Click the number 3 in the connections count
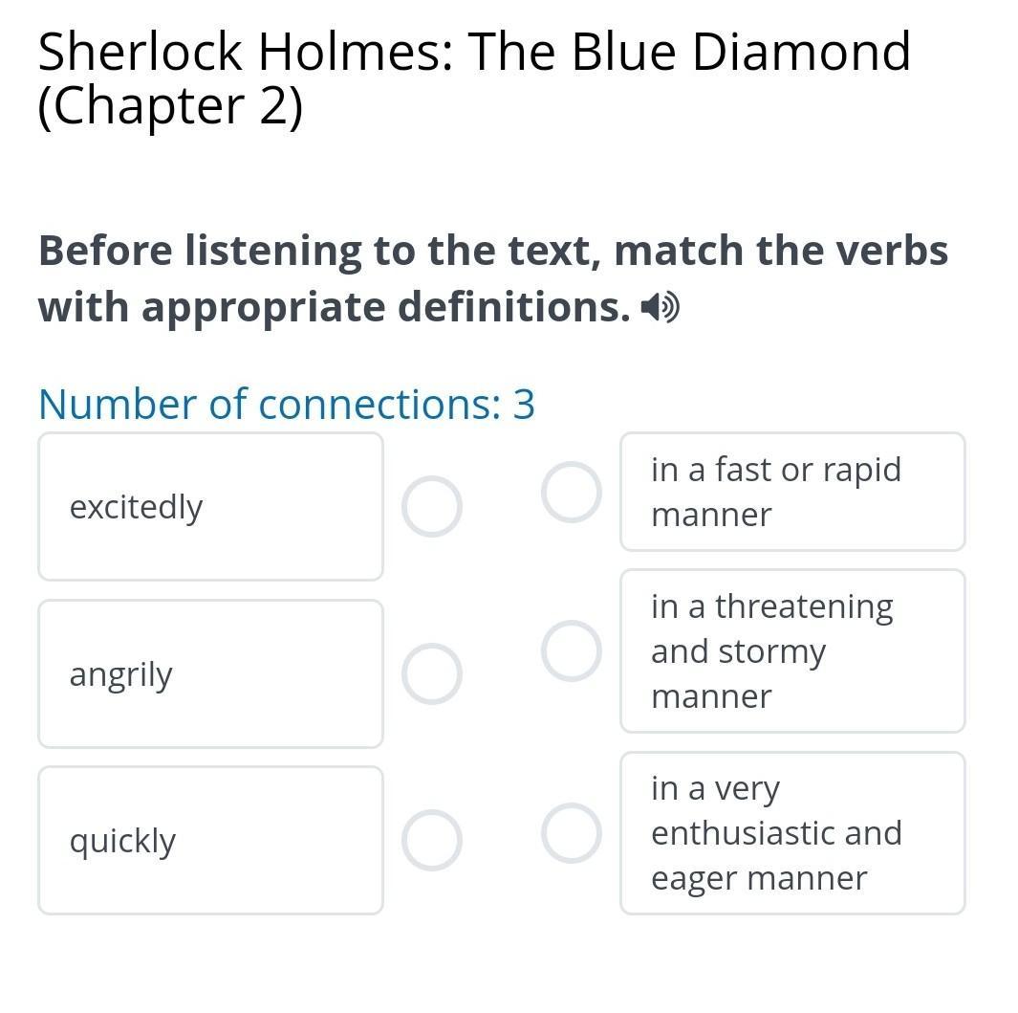The image size is (1018, 1013). pos(524,404)
